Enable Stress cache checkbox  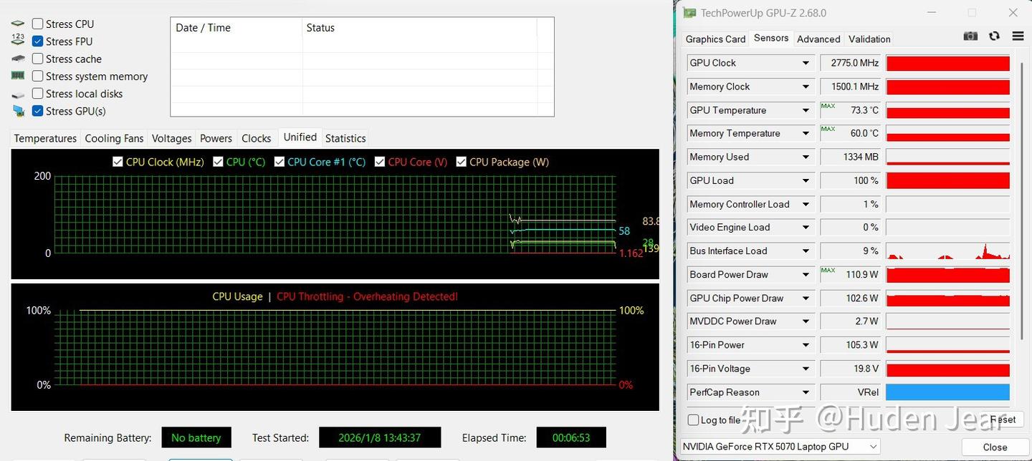pos(38,59)
